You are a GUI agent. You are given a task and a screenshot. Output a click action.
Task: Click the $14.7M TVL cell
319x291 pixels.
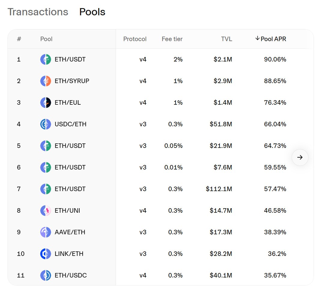point(221,211)
